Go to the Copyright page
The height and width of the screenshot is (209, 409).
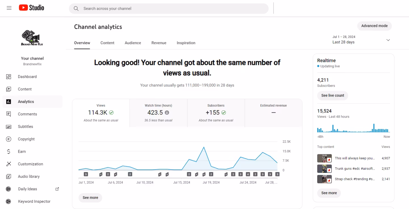[26, 139]
